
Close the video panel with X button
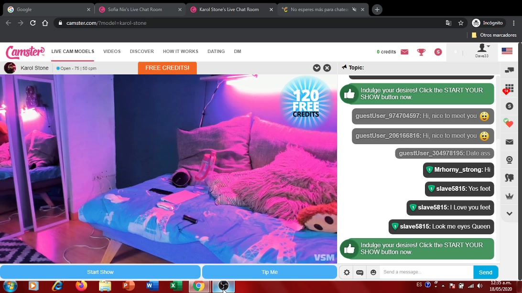click(x=327, y=68)
